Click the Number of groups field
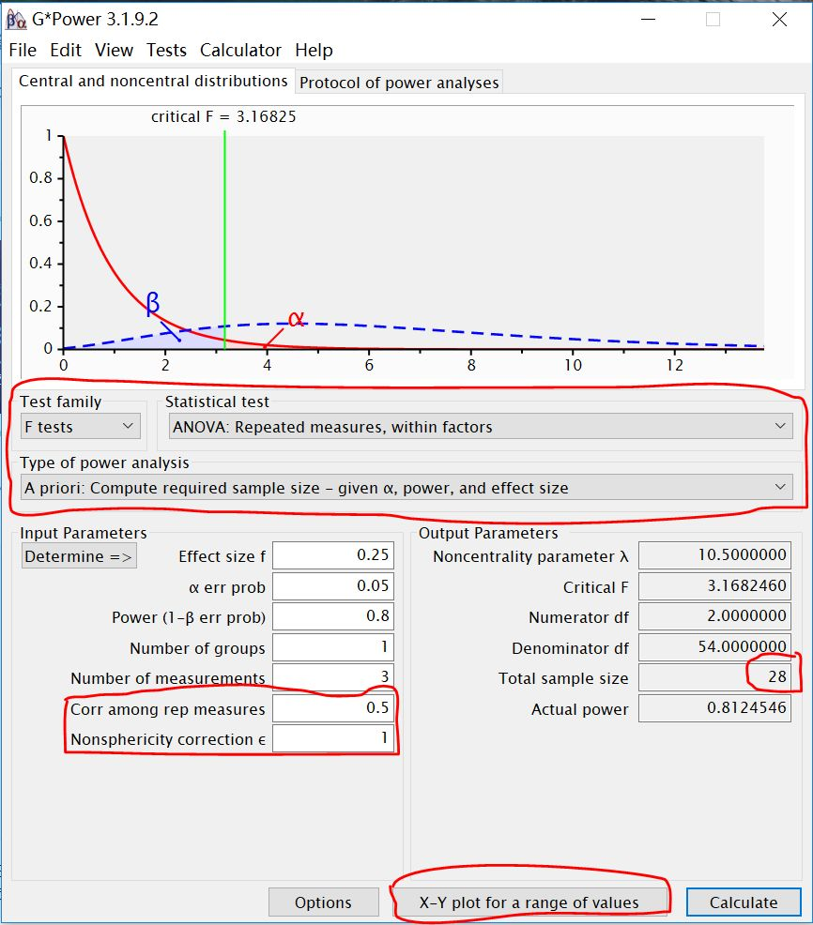Image resolution: width=813 pixels, height=925 pixels. tap(333, 647)
